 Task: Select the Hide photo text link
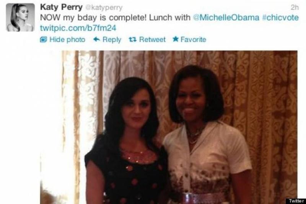point(67,40)
